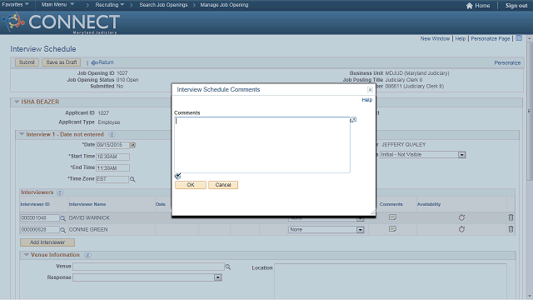Viewport: 533px width, 300px height.
Task: Click Cancel in comments dialog
Action: point(223,185)
